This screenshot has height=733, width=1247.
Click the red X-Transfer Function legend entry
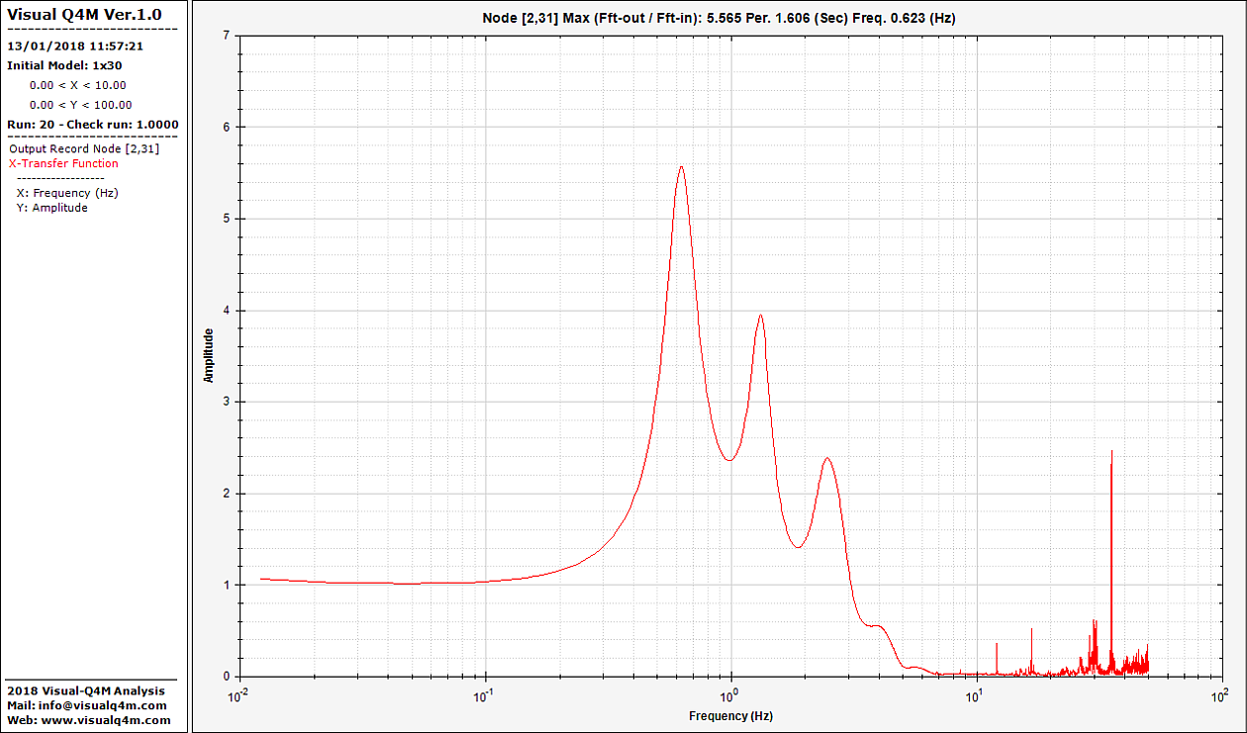click(63, 163)
